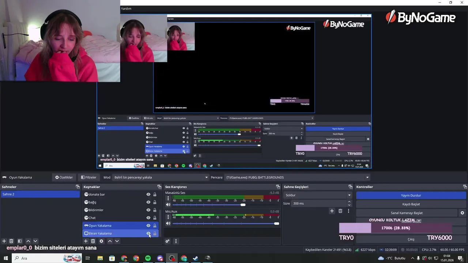This screenshot has width=468, height=263.
Task: Add a new source in Kaynaklar panel
Action: [x=86, y=241]
